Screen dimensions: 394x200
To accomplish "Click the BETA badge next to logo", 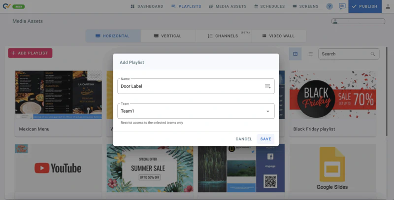I will pos(19,6).
